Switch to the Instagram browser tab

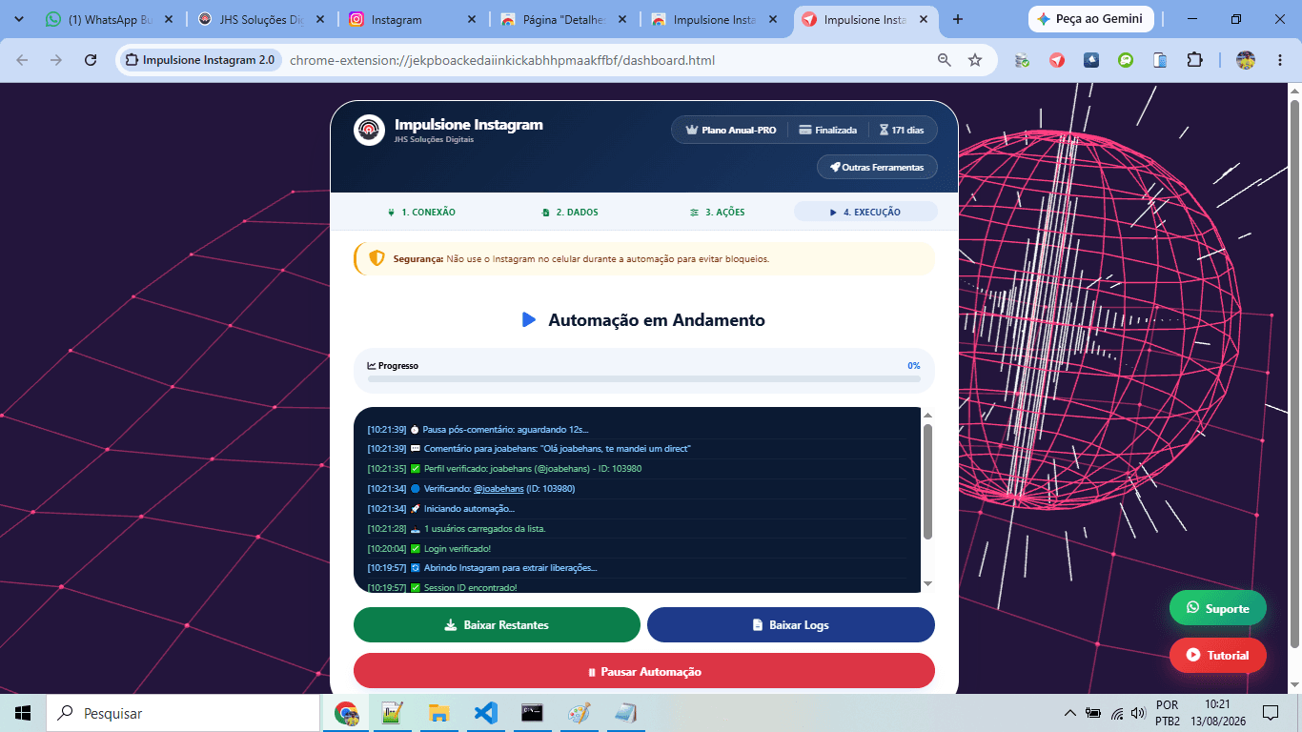412,19
